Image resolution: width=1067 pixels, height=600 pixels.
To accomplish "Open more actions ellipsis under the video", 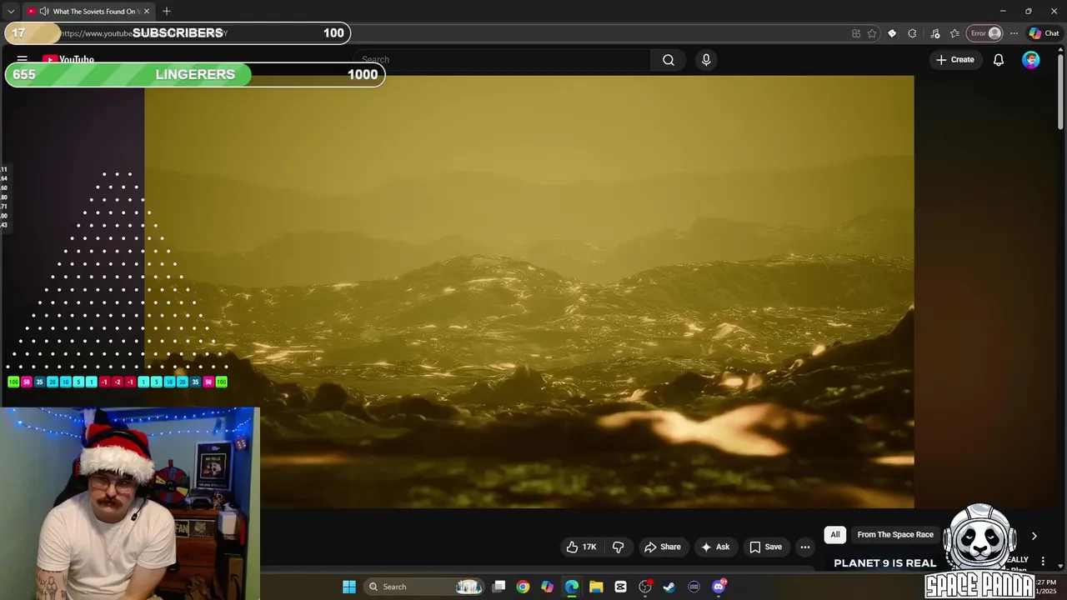I will tap(804, 547).
